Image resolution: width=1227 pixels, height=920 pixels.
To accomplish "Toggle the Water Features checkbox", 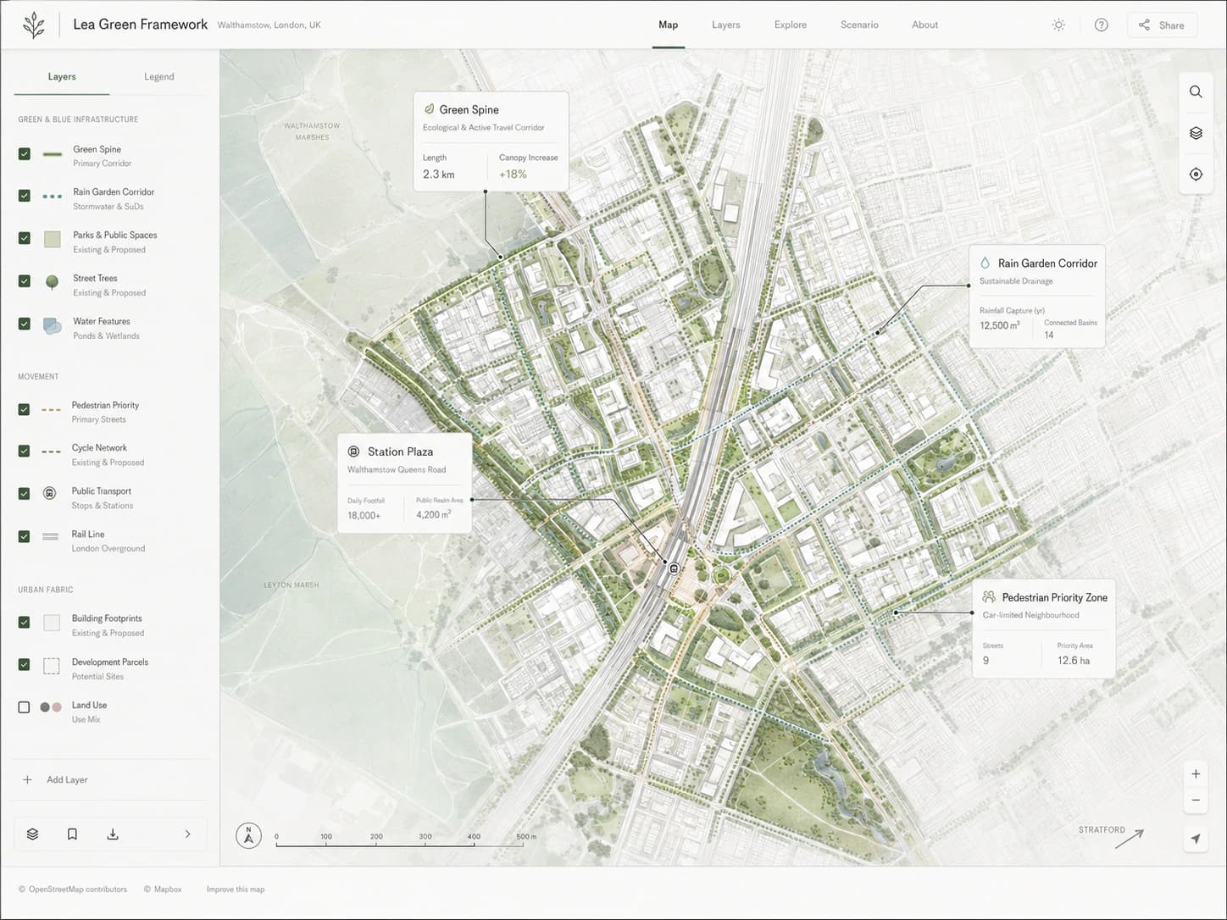I will pos(24,324).
